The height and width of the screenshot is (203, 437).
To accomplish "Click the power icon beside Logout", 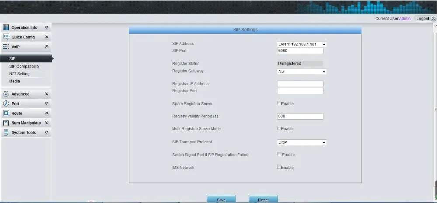I will [434, 18].
